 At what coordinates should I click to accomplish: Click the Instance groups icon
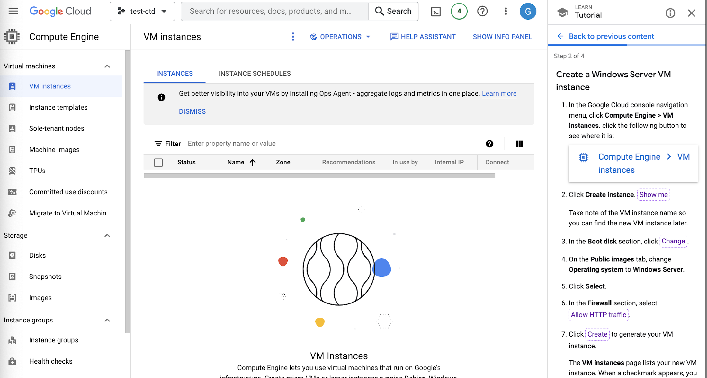[x=13, y=340]
